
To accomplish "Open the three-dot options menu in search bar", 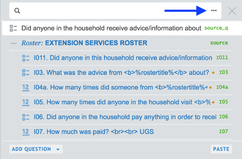I will pos(214,11).
